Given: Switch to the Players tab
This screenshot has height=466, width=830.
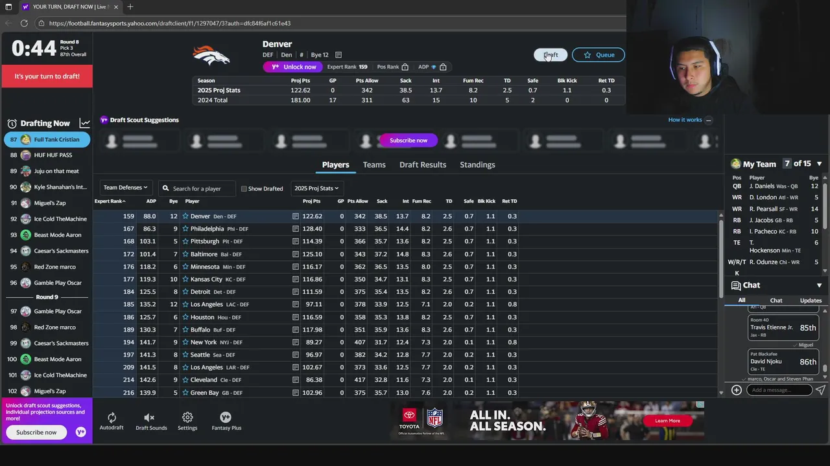Looking at the screenshot, I should coord(335,165).
